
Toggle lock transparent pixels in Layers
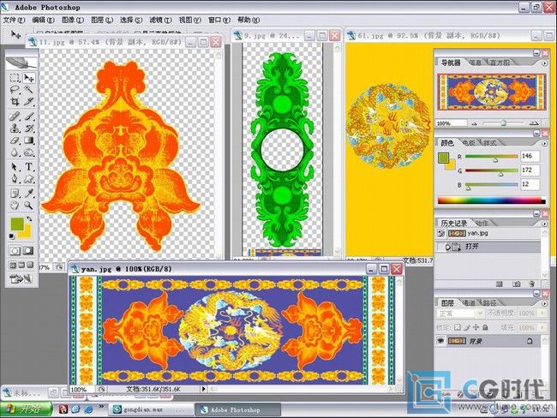pos(458,327)
